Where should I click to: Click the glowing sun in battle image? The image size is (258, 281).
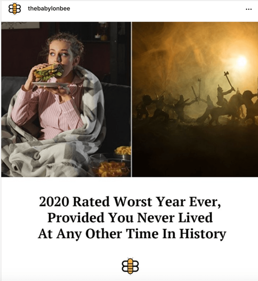(x=241, y=61)
